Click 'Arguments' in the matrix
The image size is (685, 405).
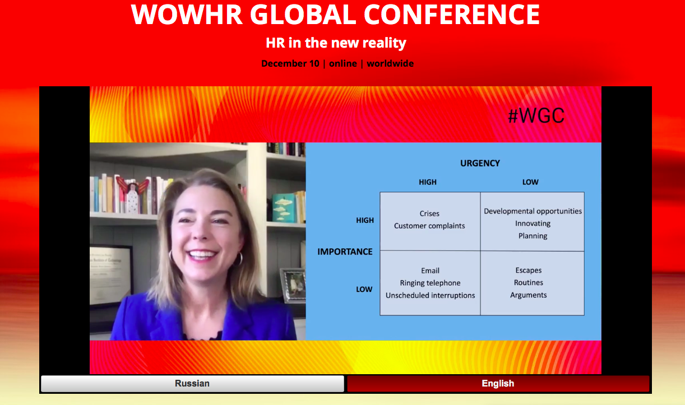tap(528, 295)
